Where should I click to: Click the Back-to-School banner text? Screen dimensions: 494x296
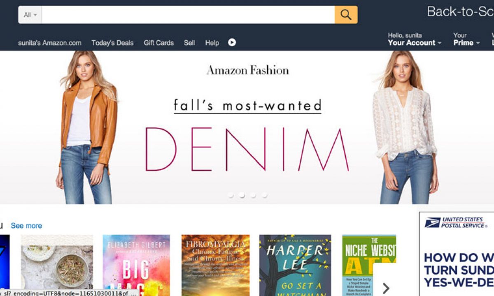click(460, 12)
